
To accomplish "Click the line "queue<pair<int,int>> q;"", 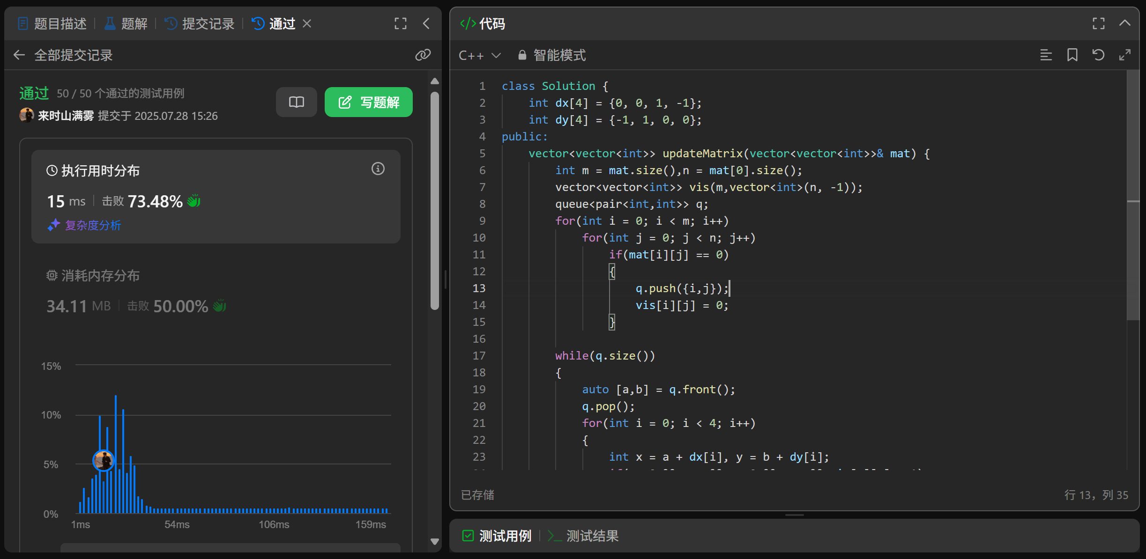I will point(632,204).
